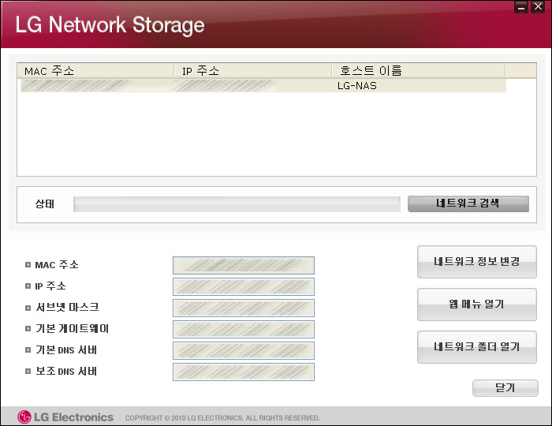Image resolution: width=552 pixels, height=426 pixels.
Task: Click the copyright 2010 LG Electronics text
Action: tap(222, 418)
